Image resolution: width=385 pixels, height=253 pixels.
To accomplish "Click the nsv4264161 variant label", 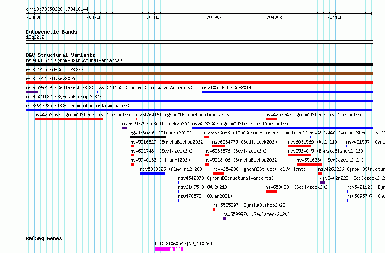I will (x=184, y=115).
